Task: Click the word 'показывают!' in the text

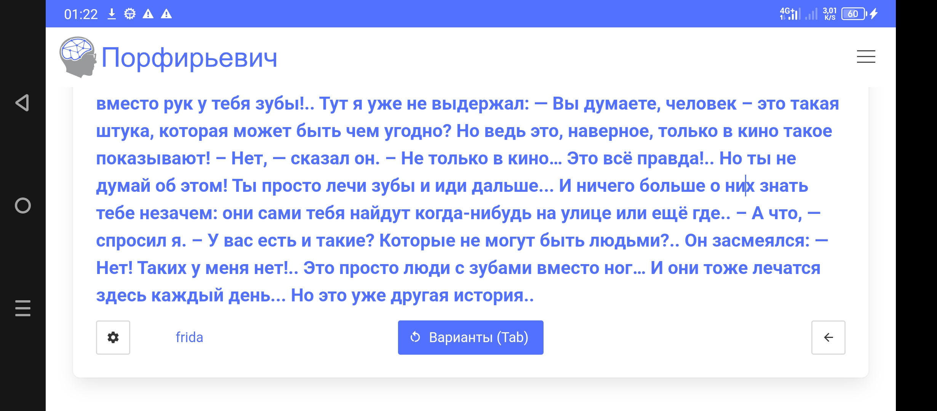Action: (153, 158)
